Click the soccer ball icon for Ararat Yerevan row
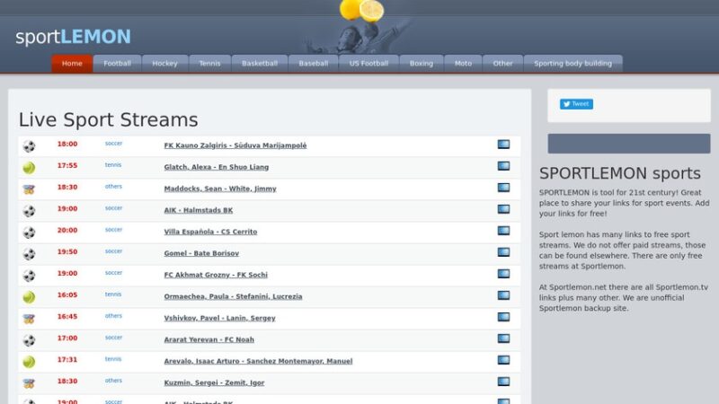Image resolution: width=719 pixels, height=404 pixels. (x=29, y=340)
